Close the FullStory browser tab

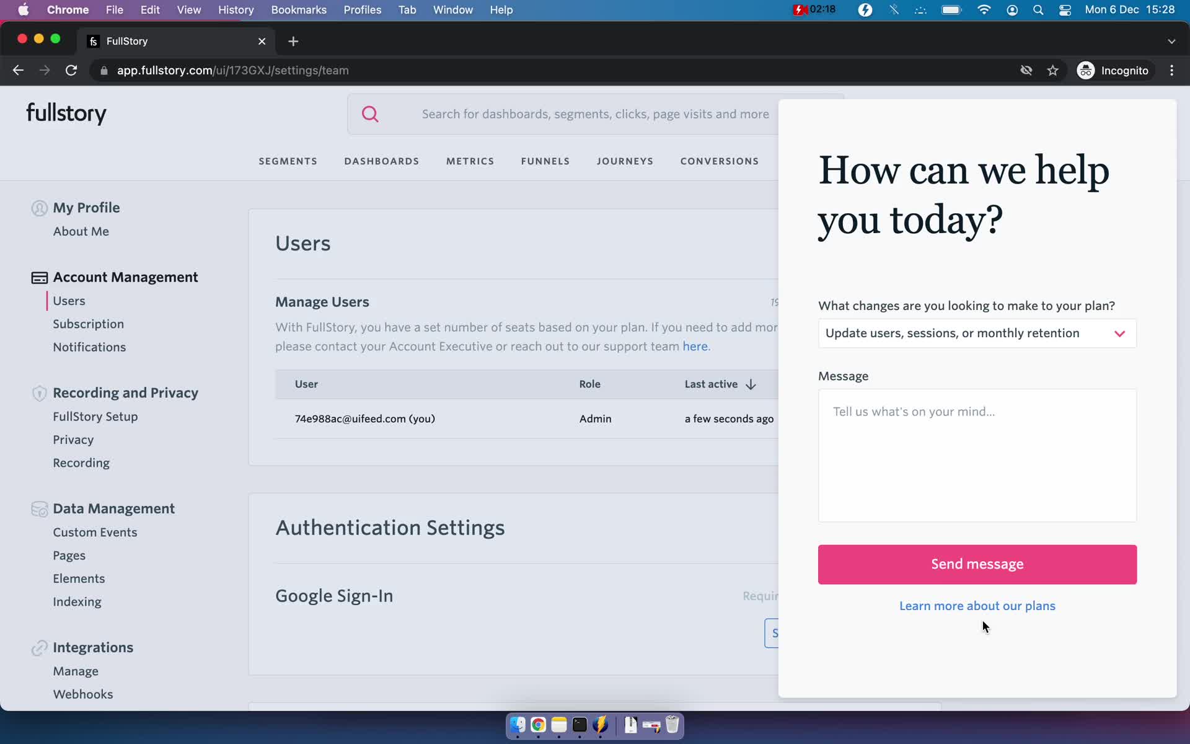point(262,41)
